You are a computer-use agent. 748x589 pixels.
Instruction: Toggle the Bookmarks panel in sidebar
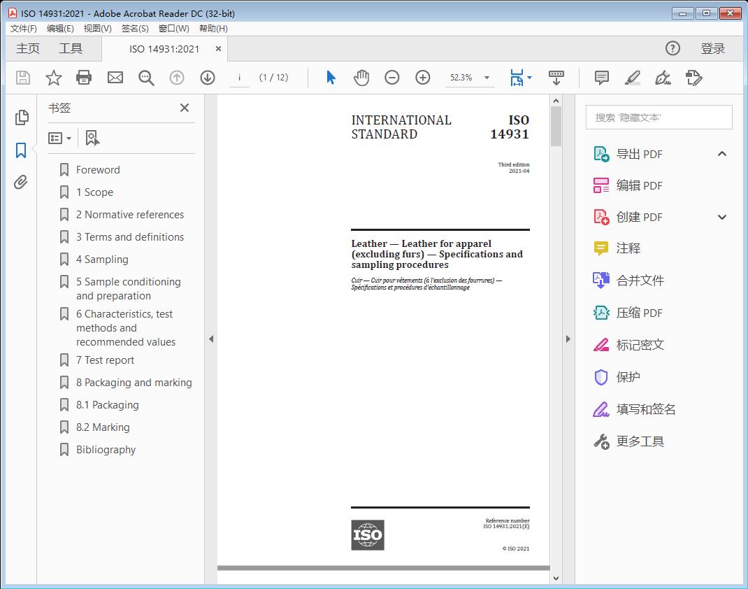click(x=21, y=150)
